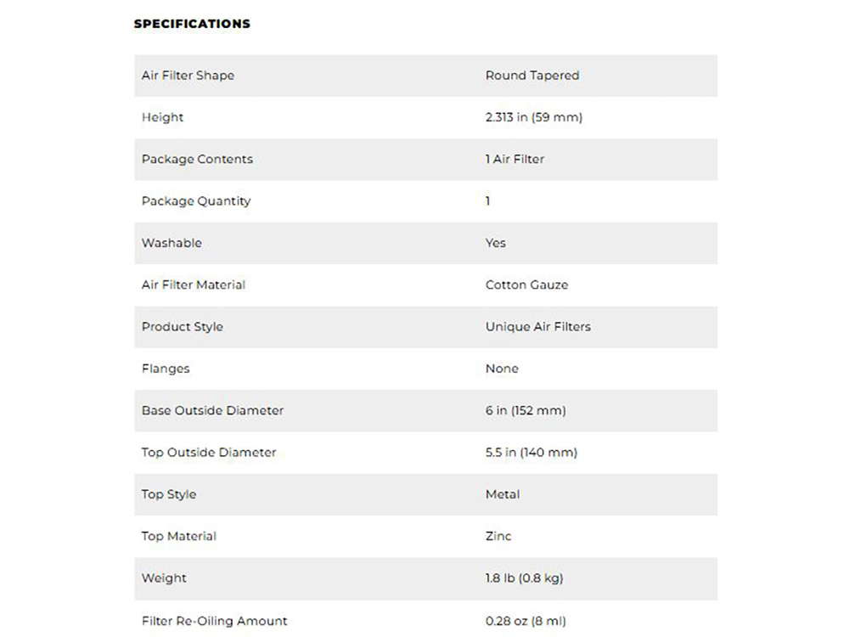Select the Unique Air Filters value
This screenshot has width=849, height=637.
point(537,327)
